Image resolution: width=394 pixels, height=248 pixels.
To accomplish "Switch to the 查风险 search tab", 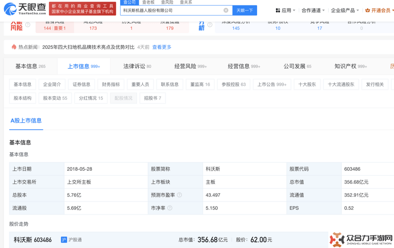I will (x=167, y=2).
